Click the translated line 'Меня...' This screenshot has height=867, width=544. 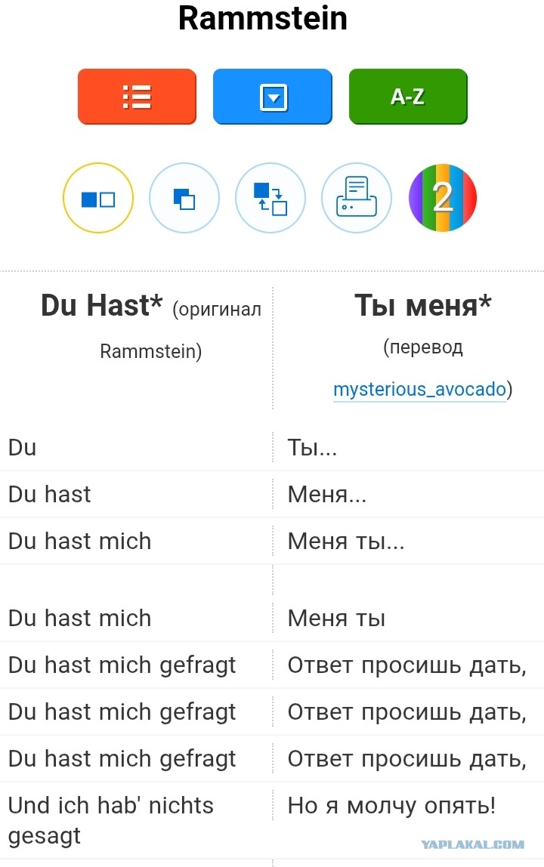(x=327, y=495)
